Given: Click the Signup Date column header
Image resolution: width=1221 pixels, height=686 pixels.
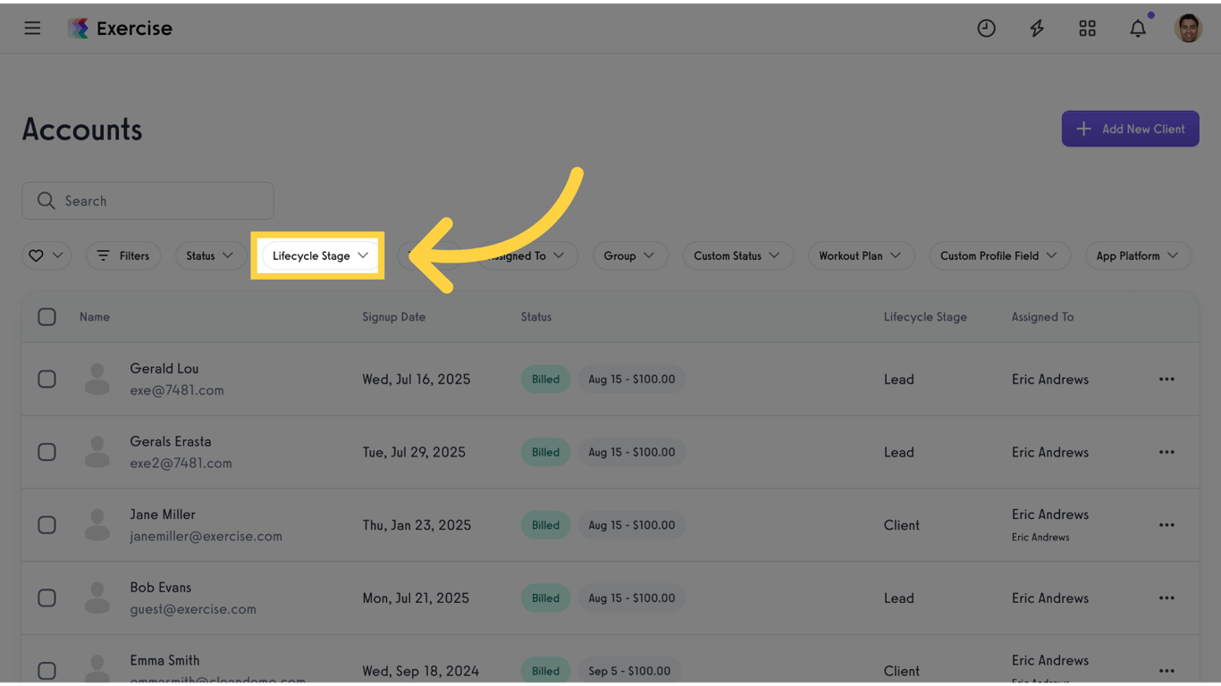Looking at the screenshot, I should click(394, 317).
